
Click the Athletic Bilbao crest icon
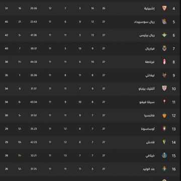pyautogui.click(x=164, y=88)
